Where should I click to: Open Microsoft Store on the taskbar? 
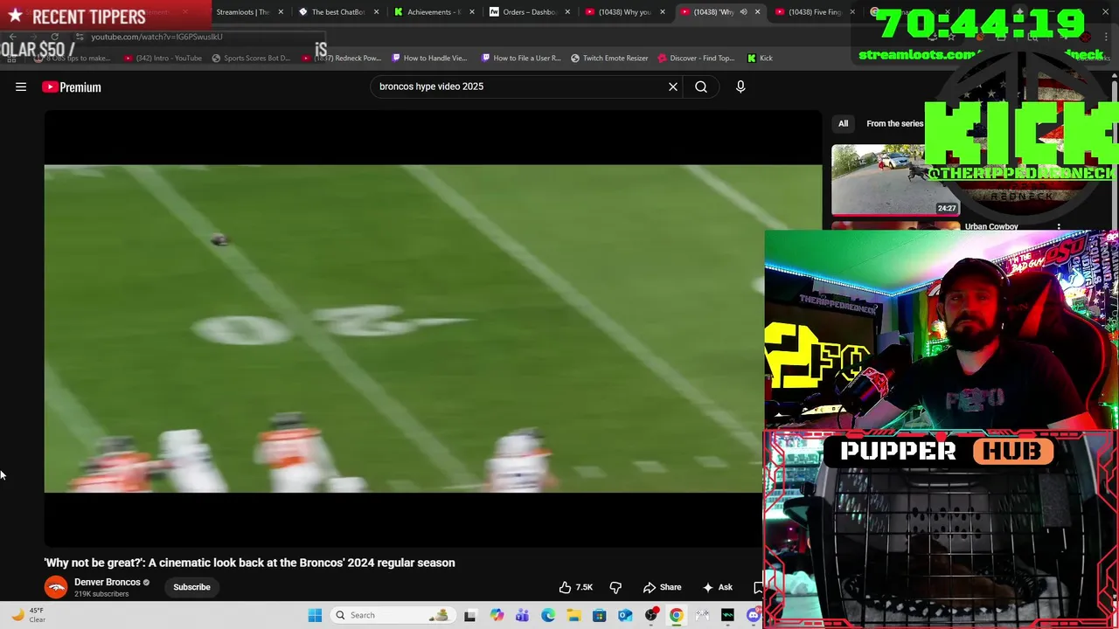click(599, 615)
